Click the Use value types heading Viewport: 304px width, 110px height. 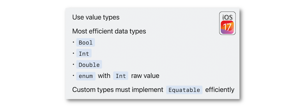pos(96,17)
